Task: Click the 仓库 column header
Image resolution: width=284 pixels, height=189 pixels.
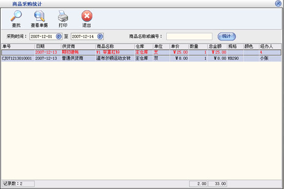Action: [144, 46]
